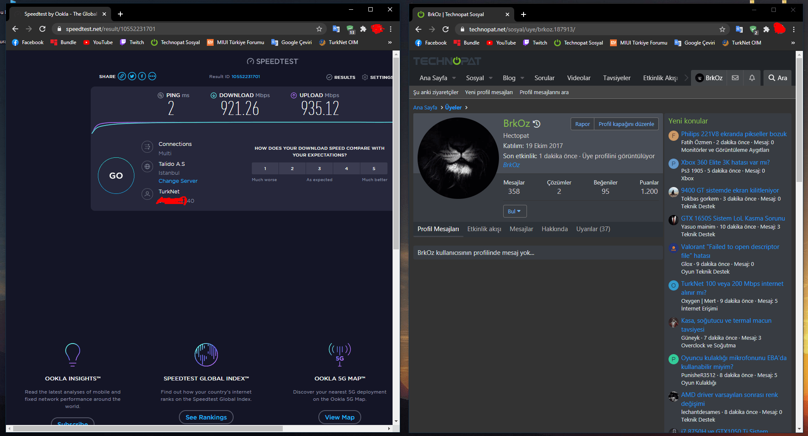The width and height of the screenshot is (808, 436).
Task: Bookmark the Speedtest page with the star
Action: coord(319,29)
